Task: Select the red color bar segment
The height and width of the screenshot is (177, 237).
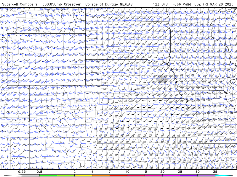Action: click(x=118, y=176)
